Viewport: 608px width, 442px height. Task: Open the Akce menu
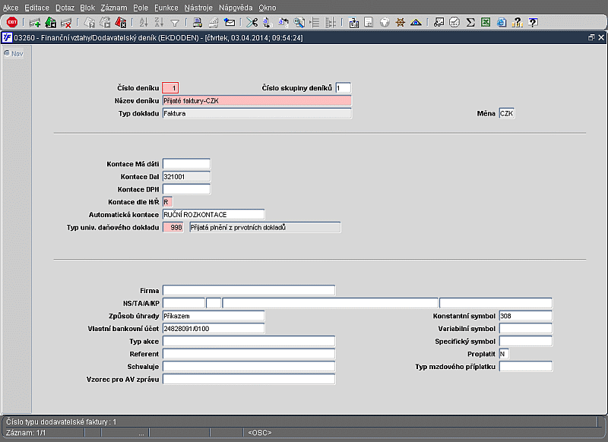(11, 8)
